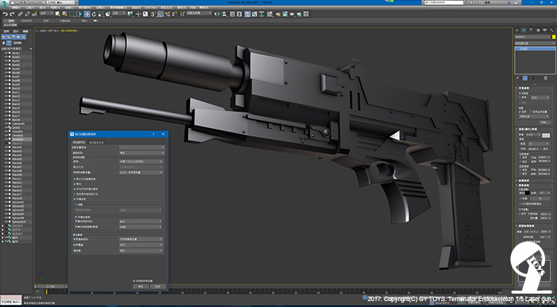
Task: Switch to the Object Paint ribbon tab
Action: point(65,21)
